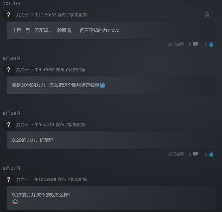Click green emoticon under 9.27 post text
The width and height of the screenshot is (222, 212).
pos(15,202)
